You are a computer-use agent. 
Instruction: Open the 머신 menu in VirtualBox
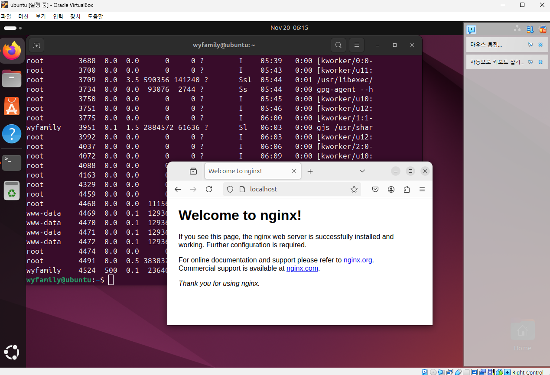(23, 16)
